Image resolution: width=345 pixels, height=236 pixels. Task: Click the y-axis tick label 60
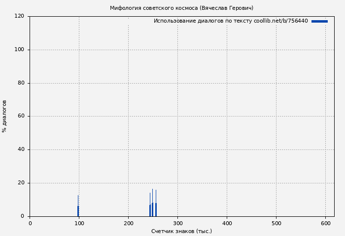click(21, 117)
